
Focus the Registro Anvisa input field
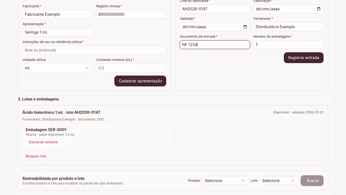point(131,14)
